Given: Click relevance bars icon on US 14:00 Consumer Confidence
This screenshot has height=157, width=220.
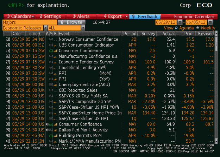Looking at the screenshot, I should (55, 124).
